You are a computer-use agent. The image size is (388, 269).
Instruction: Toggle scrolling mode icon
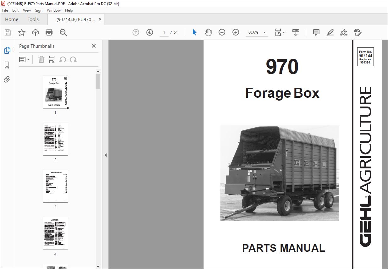(x=296, y=32)
